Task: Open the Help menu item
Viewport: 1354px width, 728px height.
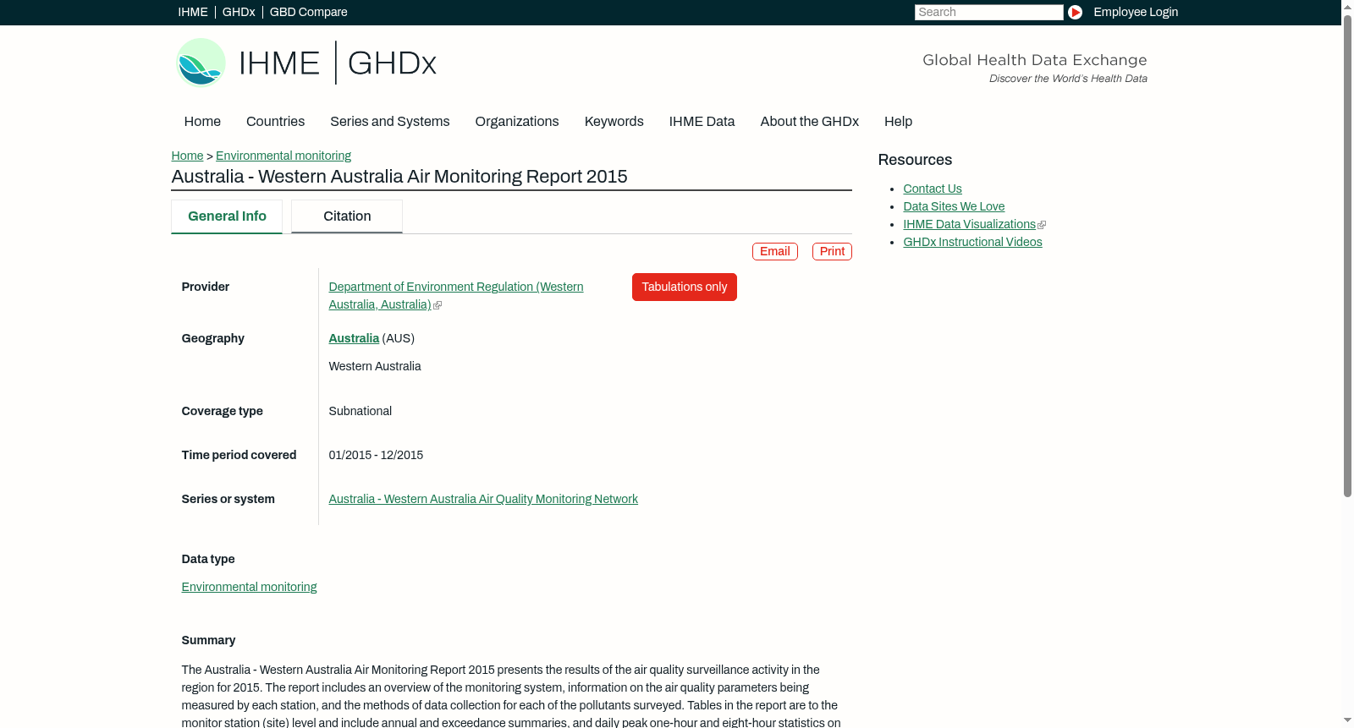Action: click(x=898, y=122)
